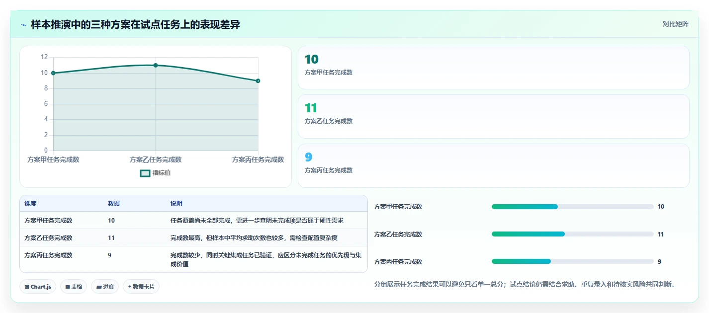709x313 pixels.
Task: Click progress label 方案乙任务完成数
Action: click(398, 235)
